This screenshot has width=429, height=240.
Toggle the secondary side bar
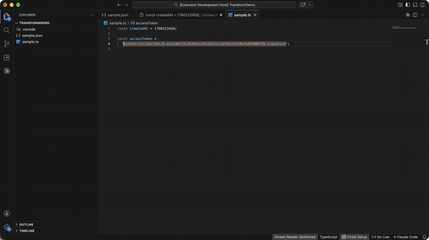(423, 5)
